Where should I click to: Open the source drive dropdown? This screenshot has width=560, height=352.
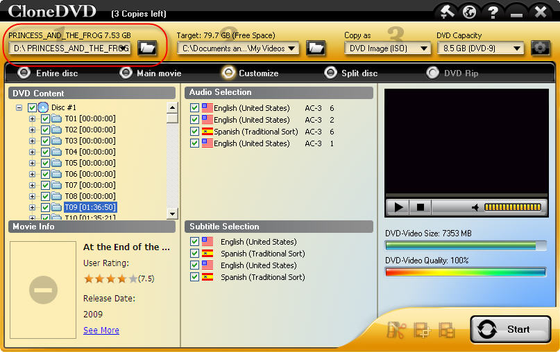(x=124, y=48)
